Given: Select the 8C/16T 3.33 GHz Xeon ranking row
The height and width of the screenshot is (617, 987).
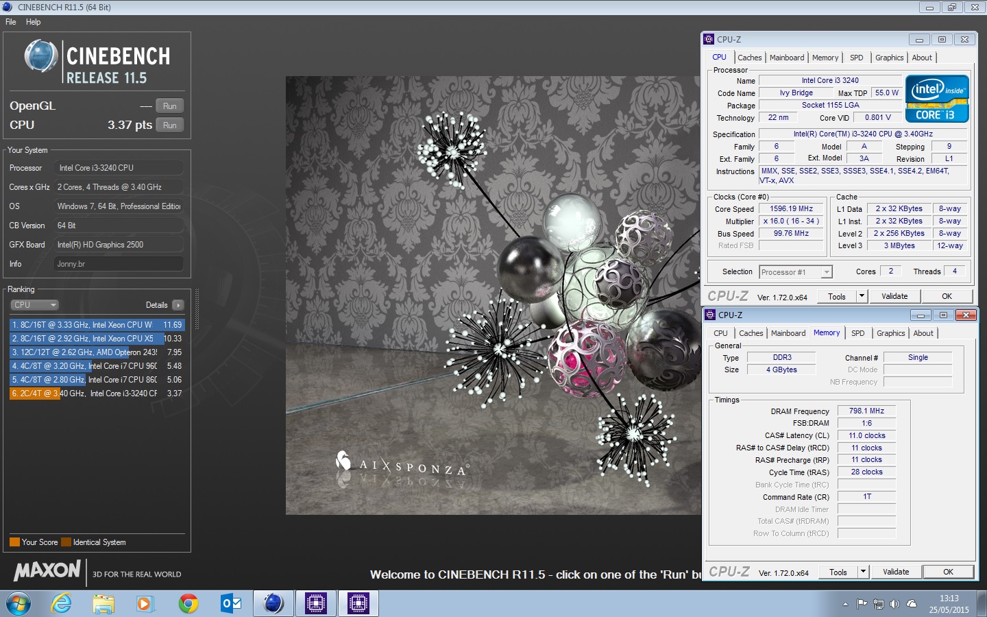Looking at the screenshot, I should coord(97,325).
